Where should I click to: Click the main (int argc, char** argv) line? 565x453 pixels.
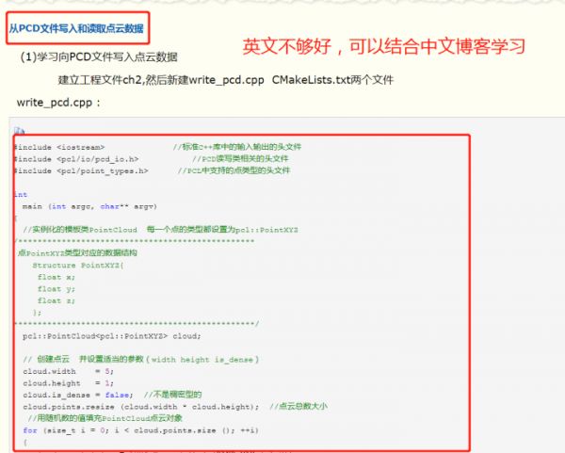(x=89, y=206)
